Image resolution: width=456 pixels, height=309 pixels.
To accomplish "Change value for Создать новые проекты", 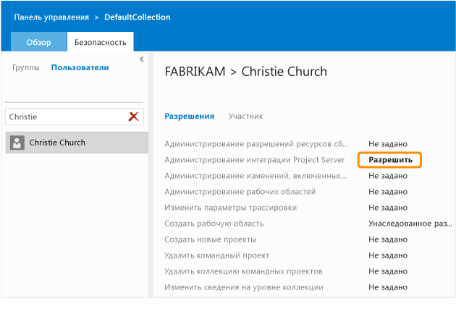I will pos(388,240).
